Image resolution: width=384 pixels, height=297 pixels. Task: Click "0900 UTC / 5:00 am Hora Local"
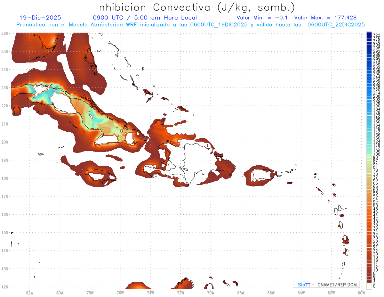pyautogui.click(x=145, y=18)
